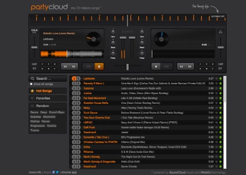The image size is (246, 175).
Task: Turn the right deck Mid knob
Action: (142, 32)
